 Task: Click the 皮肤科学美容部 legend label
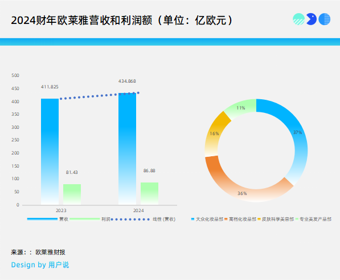(x=278, y=219)
